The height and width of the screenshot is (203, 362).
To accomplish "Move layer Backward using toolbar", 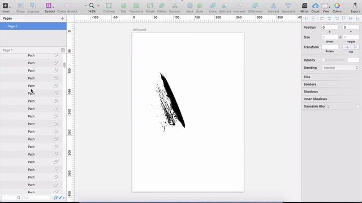I will tap(288, 6).
